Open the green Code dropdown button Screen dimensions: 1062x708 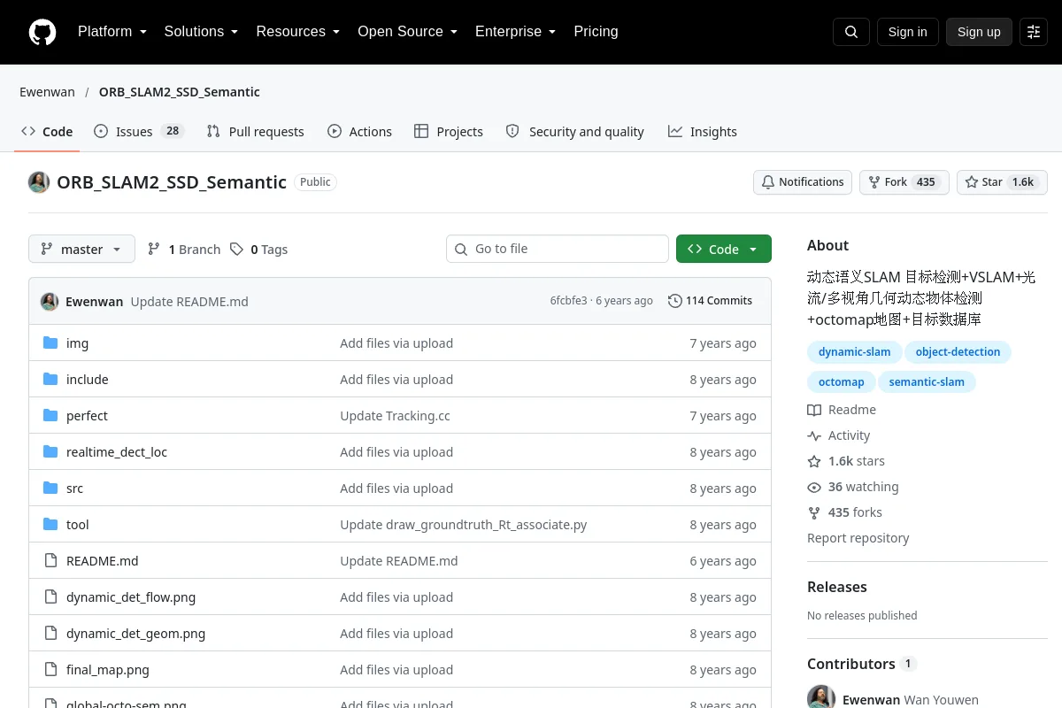click(x=724, y=250)
